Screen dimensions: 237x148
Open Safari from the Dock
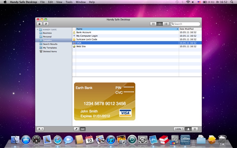(57, 140)
